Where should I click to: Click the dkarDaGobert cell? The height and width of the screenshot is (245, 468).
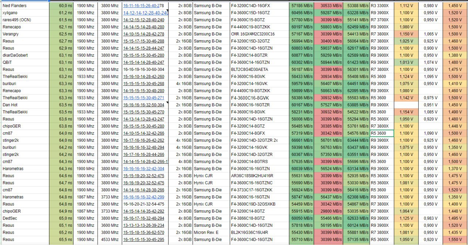click(24, 55)
